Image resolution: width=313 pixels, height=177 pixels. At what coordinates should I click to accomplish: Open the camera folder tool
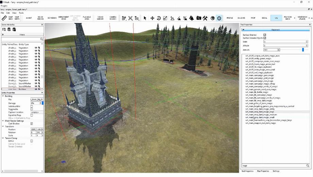[x=199, y=18]
